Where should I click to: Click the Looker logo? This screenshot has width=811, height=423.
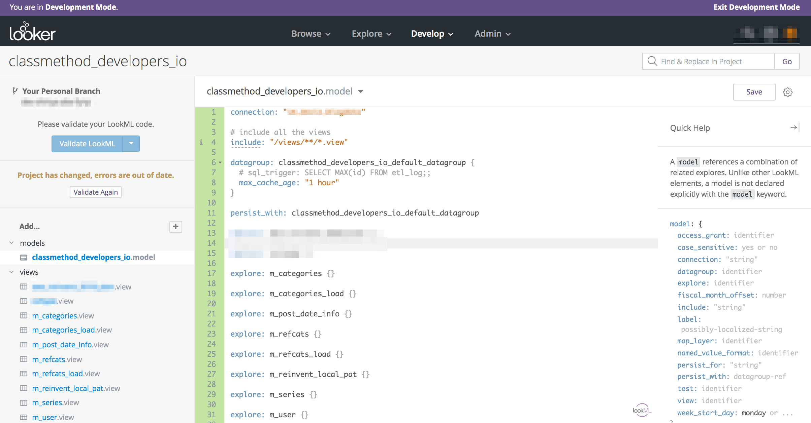point(32,32)
